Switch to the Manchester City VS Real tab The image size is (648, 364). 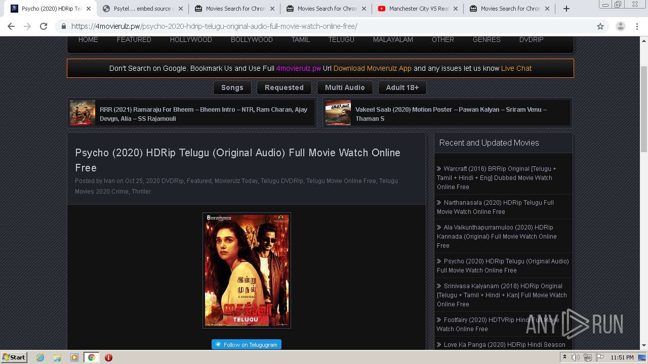point(418,9)
